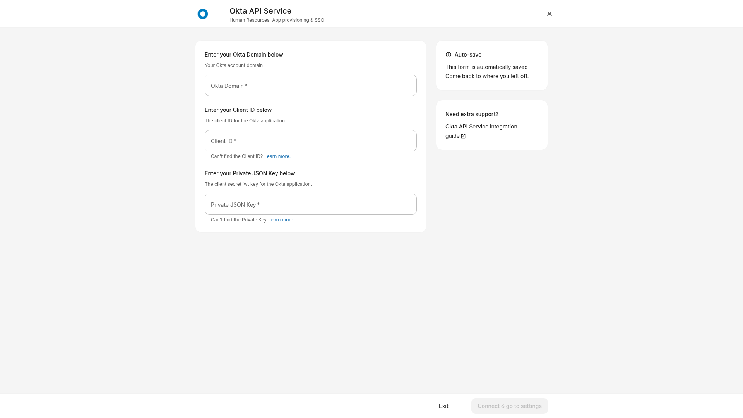Image resolution: width=743 pixels, height=418 pixels.
Task: Focus the Okta Domain input field
Action: click(310, 86)
